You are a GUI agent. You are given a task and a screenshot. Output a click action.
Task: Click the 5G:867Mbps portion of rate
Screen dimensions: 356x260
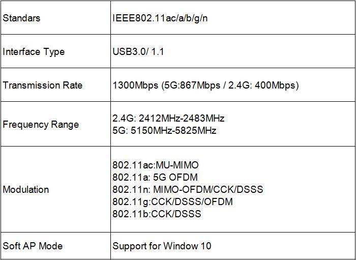pyautogui.click(x=192, y=85)
